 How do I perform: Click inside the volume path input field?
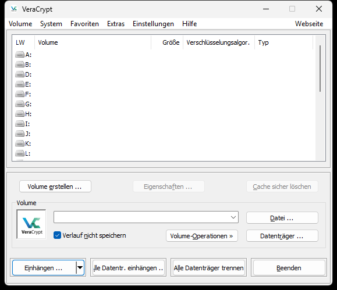[x=141, y=217]
